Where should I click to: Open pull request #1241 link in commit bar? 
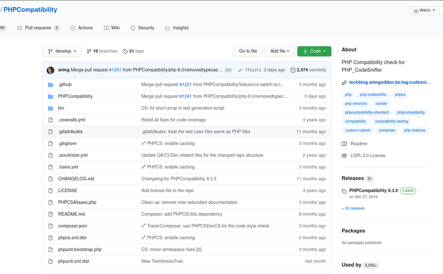click(115, 70)
